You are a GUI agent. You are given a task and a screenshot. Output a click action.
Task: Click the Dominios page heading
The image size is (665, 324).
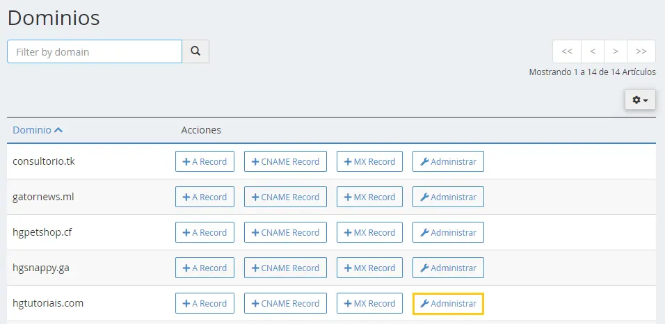coord(54,18)
